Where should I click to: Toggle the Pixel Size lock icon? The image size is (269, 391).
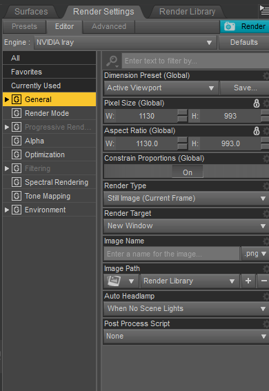pyautogui.click(x=257, y=103)
